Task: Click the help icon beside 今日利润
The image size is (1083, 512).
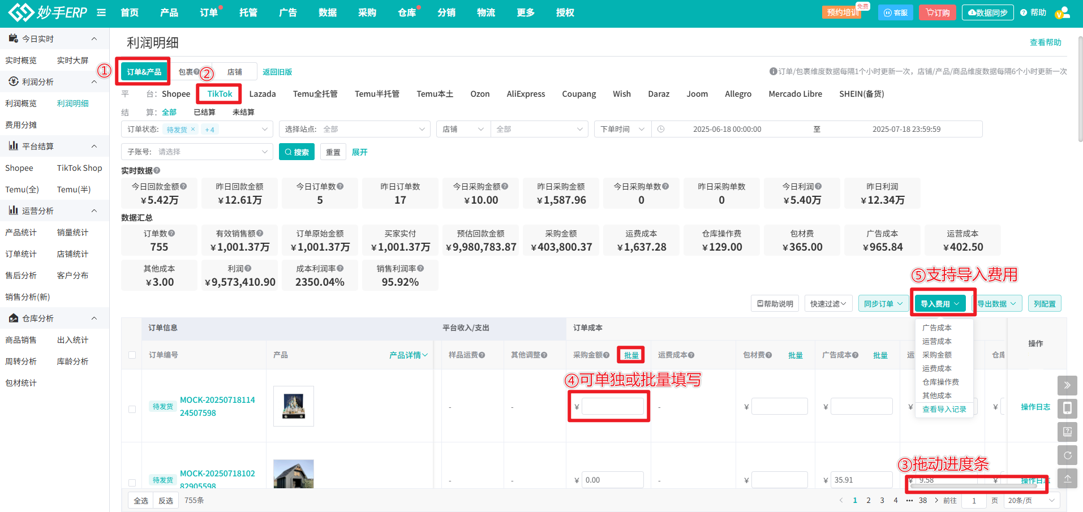Action: (818, 186)
